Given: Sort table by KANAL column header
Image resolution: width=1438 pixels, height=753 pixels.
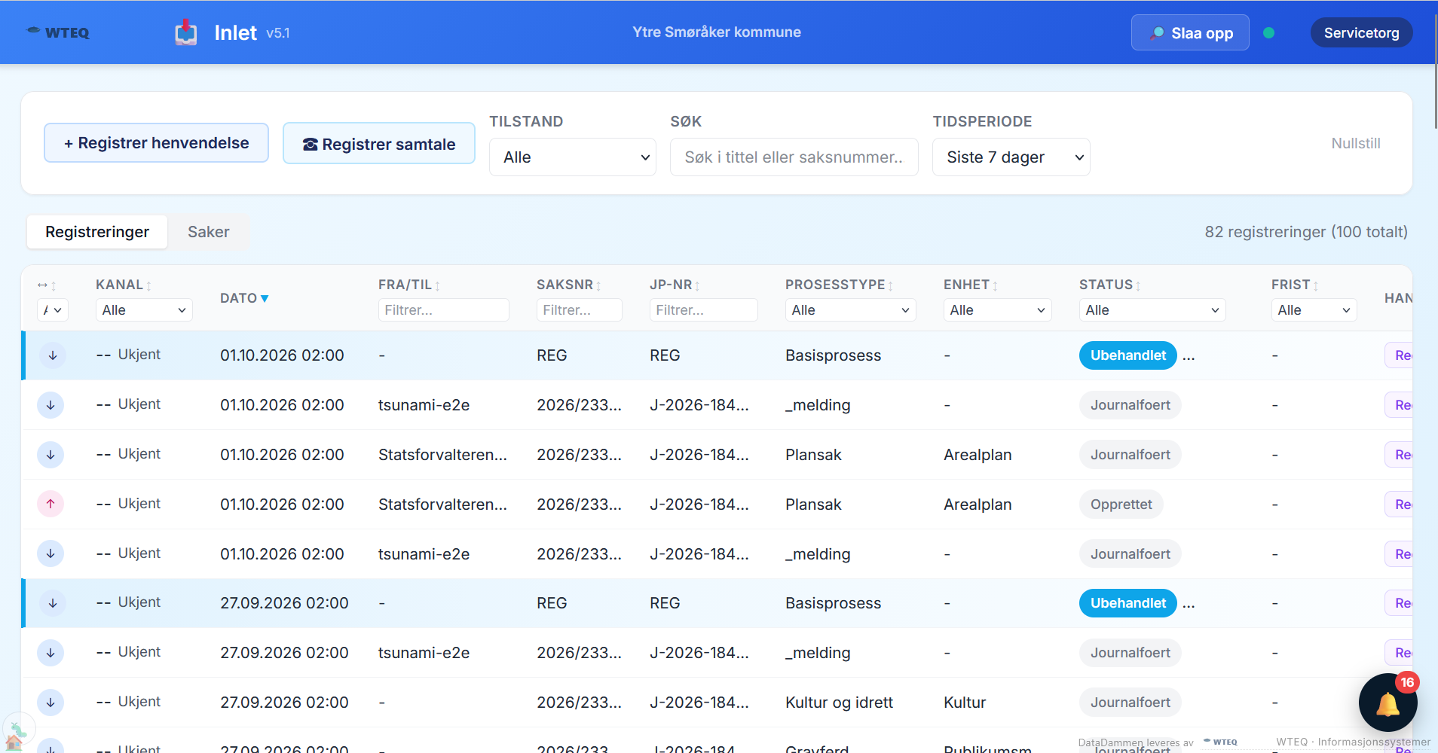Looking at the screenshot, I should coord(124,285).
